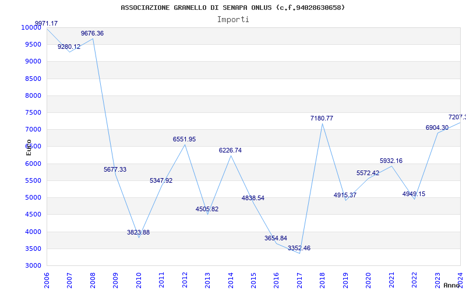
Task: Select the 3654.84 data label
Action: point(276,238)
